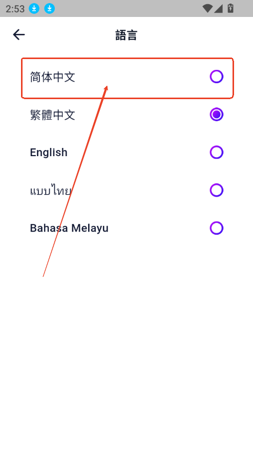Pick the Bahasa Melayu language label
The width and height of the screenshot is (253, 451).
[69, 228]
